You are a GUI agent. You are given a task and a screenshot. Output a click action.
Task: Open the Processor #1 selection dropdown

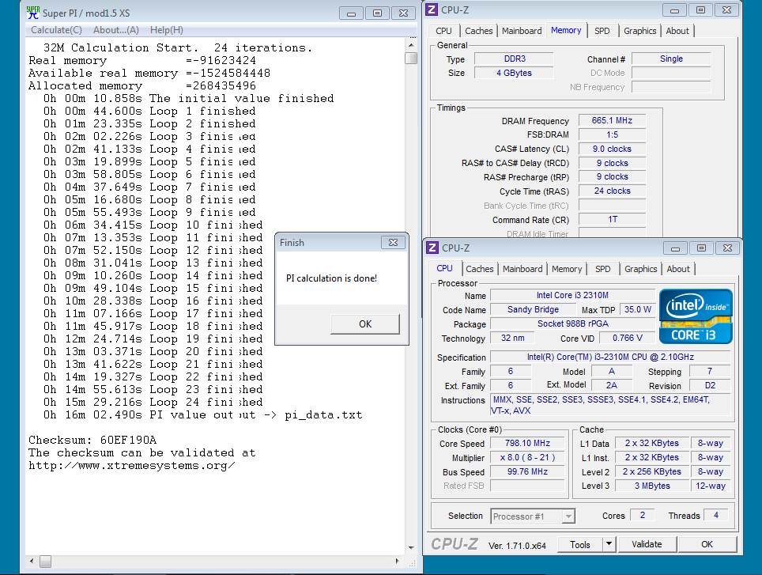[533, 516]
